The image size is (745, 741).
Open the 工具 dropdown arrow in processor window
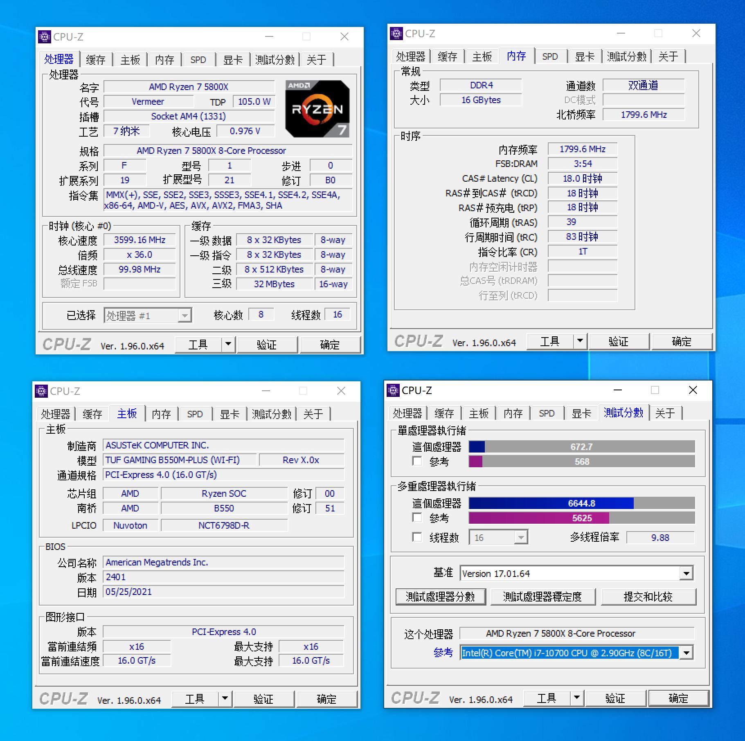pos(228,345)
